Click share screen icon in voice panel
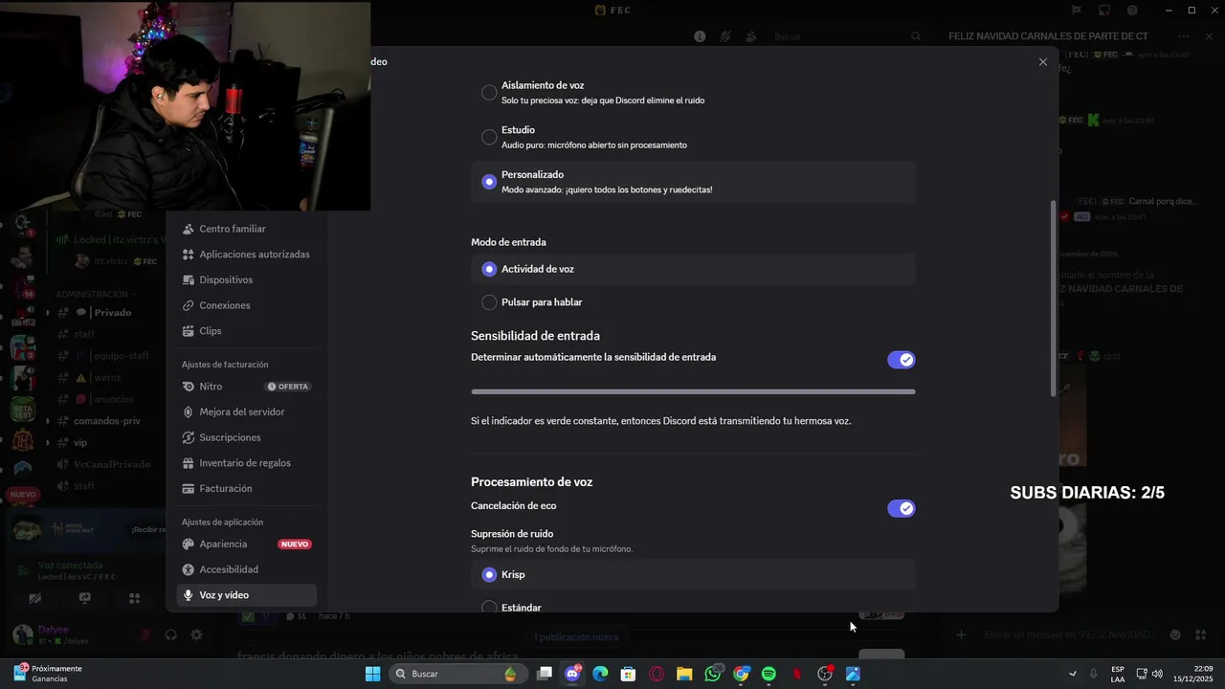1225x689 pixels. click(84, 598)
